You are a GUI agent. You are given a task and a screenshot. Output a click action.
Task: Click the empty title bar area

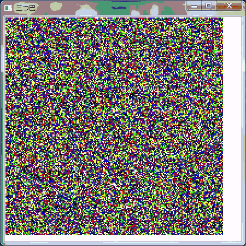coord(109,8)
